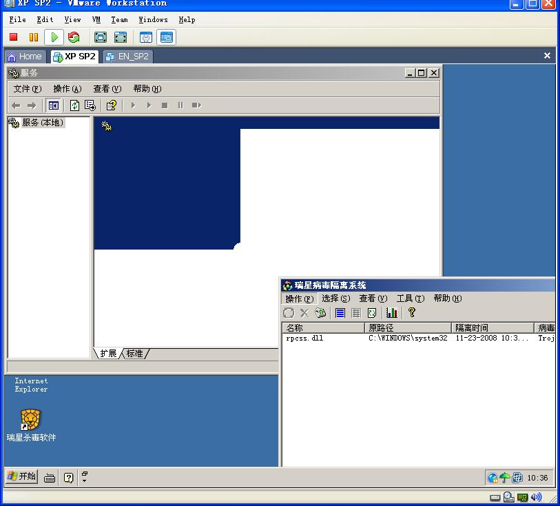Image resolution: width=560 pixels, height=506 pixels.
Task: Open 瑞星杀毒软件 desktop shortcut
Action: [x=31, y=425]
